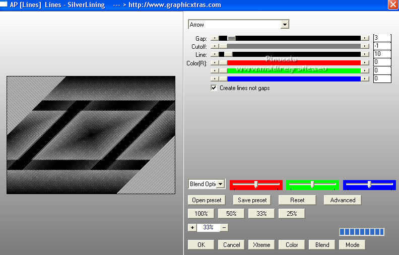Click the Reset button
The width and height of the screenshot is (399, 255).
coord(297,200)
